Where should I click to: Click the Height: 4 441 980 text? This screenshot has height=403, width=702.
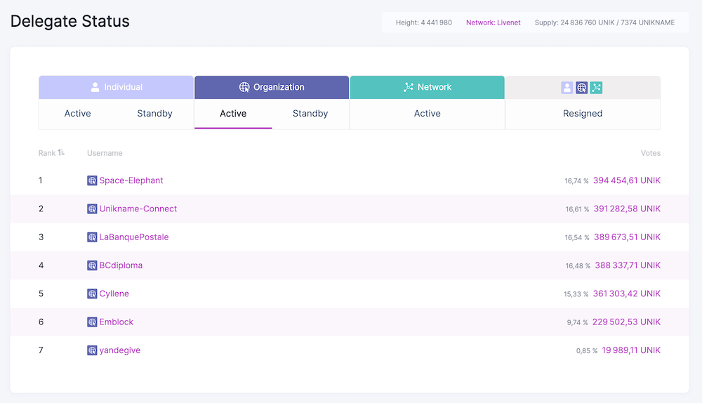(x=423, y=22)
